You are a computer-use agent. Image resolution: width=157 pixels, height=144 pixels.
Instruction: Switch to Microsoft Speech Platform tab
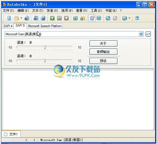[45, 26]
